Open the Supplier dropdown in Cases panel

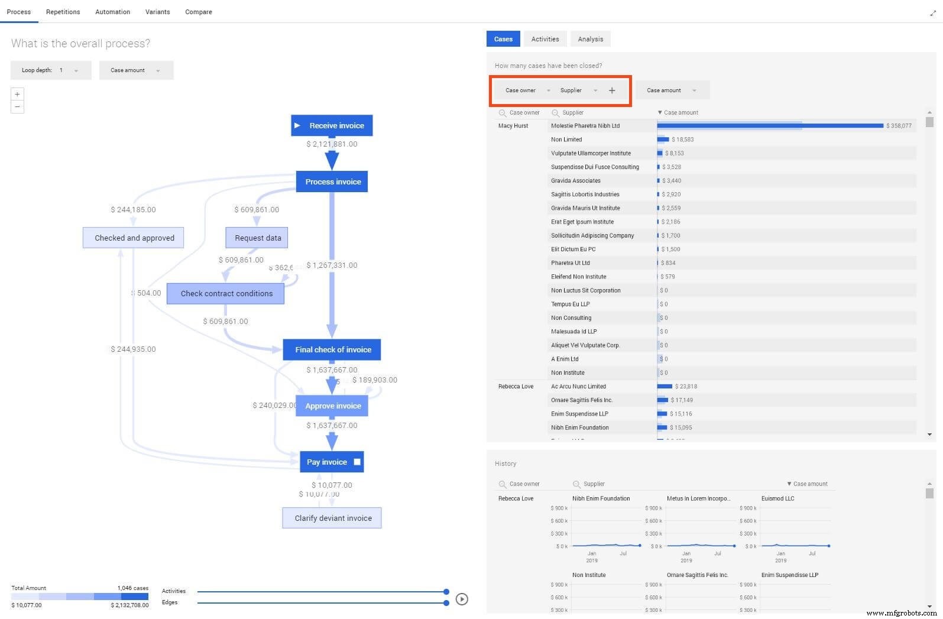579,90
